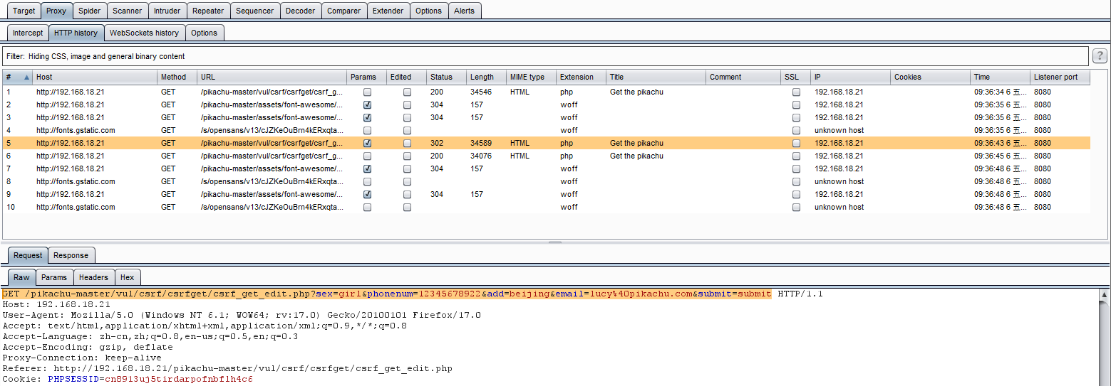Select the Request tab
This screenshot has width=1111, height=386.
click(x=28, y=255)
